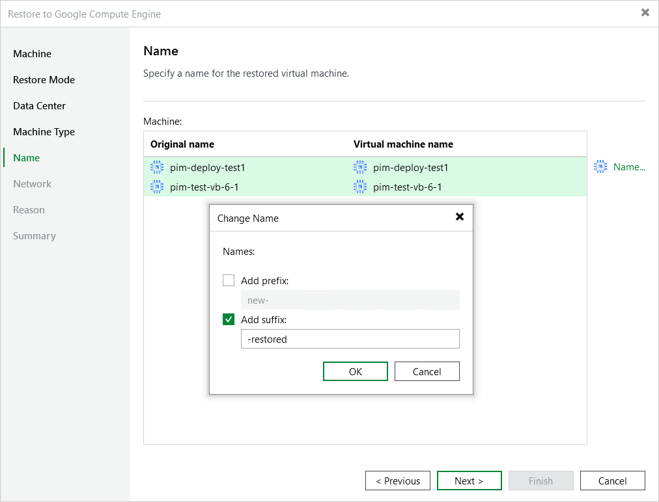Click virtual machine name pim-test-vb-6-1 cell

pyautogui.click(x=407, y=187)
